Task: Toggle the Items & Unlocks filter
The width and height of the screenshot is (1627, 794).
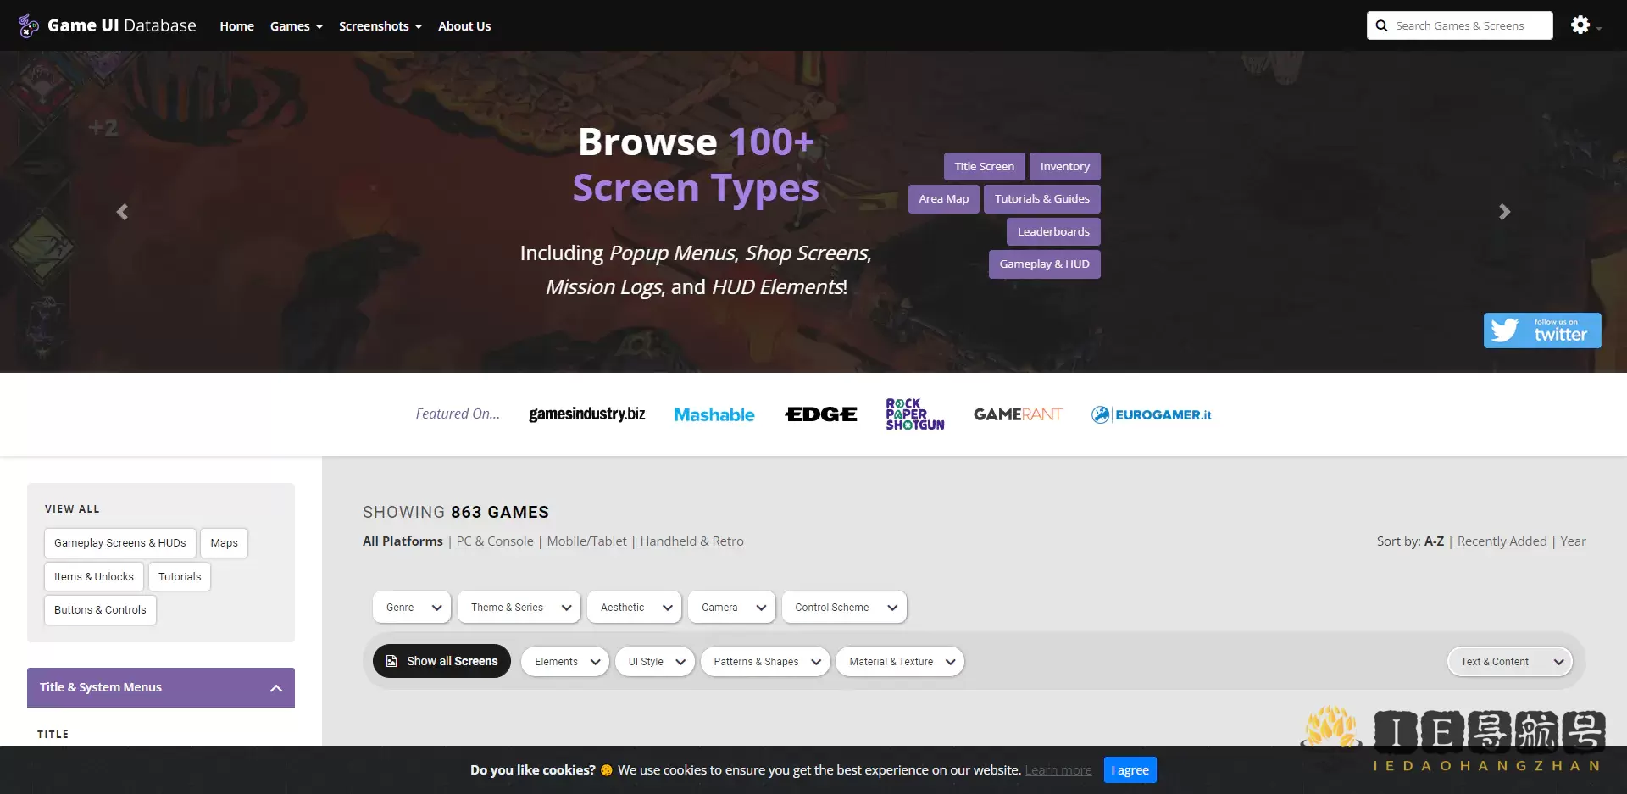Action: pyautogui.click(x=93, y=576)
